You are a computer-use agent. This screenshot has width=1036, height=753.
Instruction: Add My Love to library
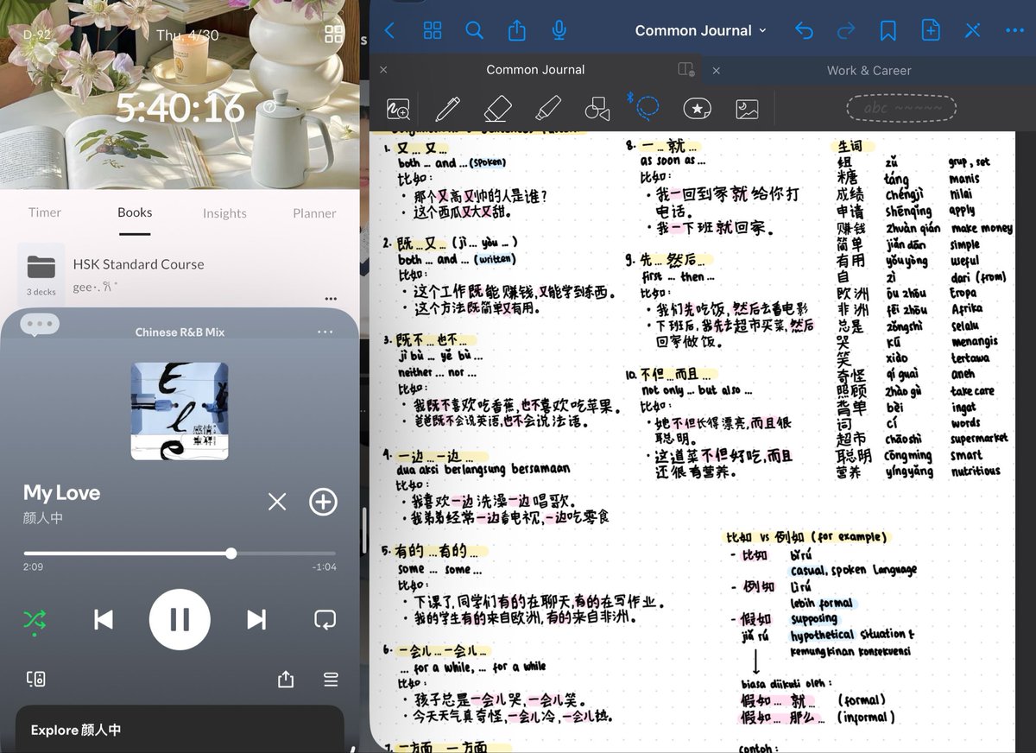pyautogui.click(x=323, y=502)
